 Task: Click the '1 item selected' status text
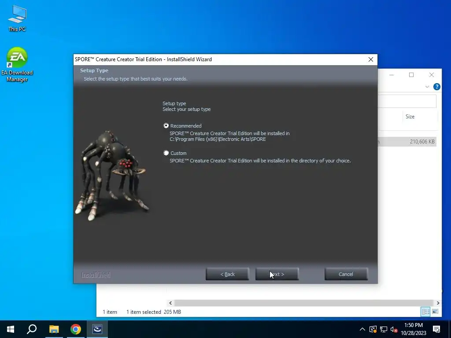click(x=144, y=312)
